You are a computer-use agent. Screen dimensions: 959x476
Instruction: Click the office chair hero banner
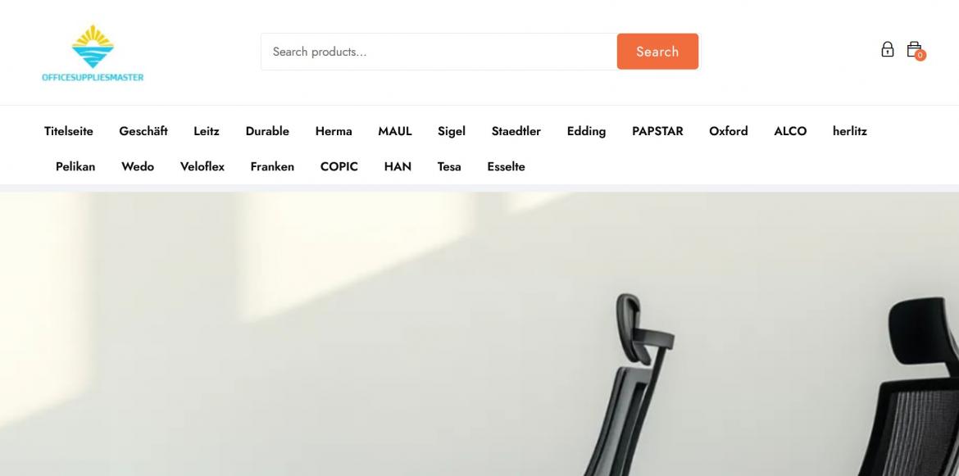[479, 333]
